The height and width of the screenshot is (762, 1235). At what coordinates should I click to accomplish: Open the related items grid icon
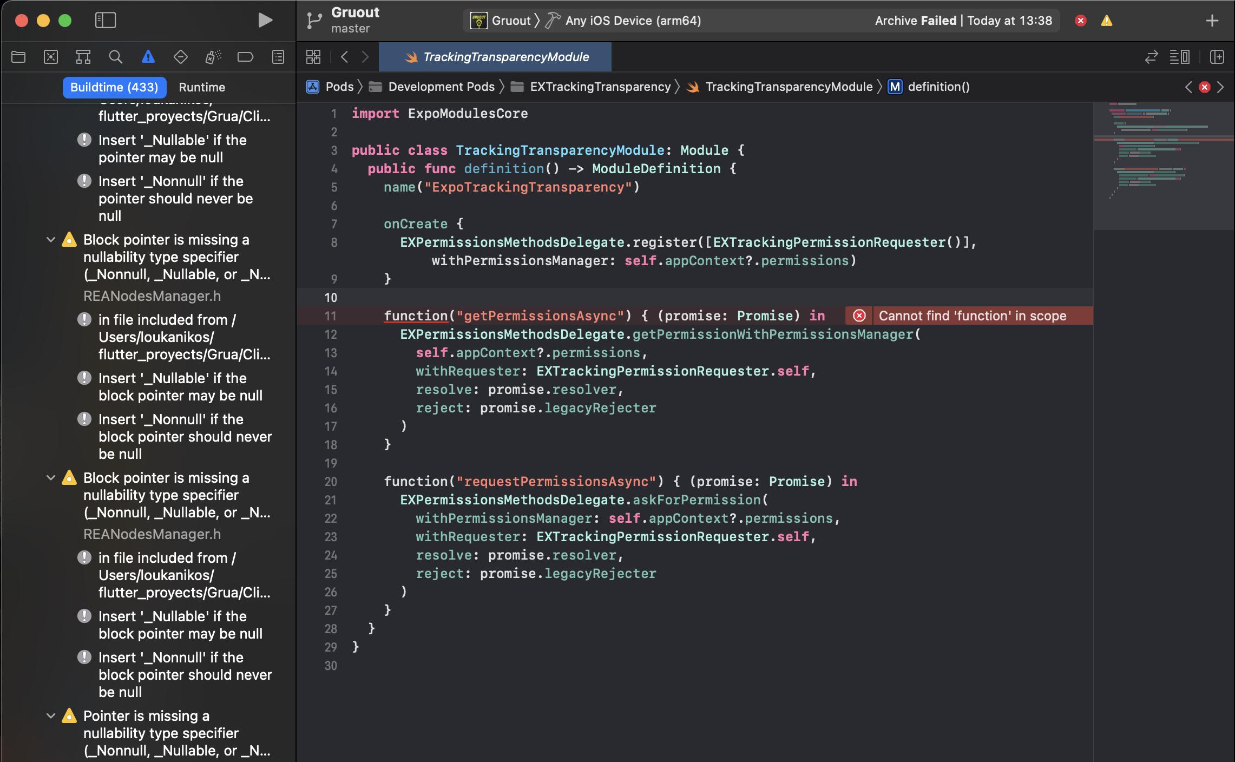tap(313, 57)
